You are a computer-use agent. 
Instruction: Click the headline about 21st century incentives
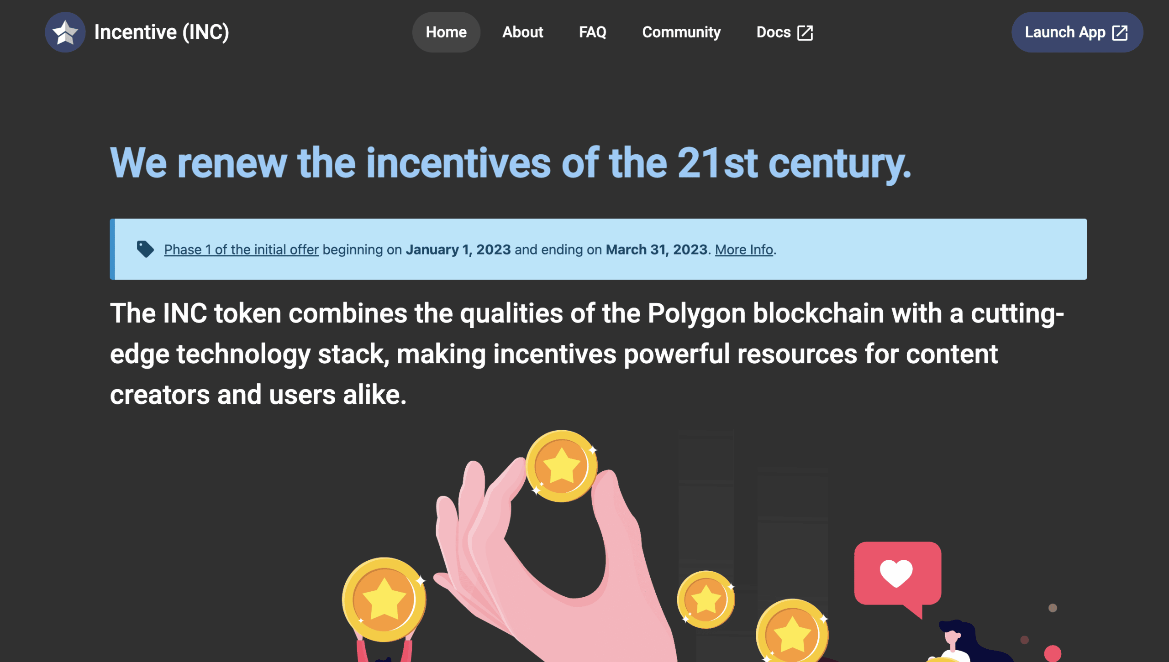click(511, 163)
